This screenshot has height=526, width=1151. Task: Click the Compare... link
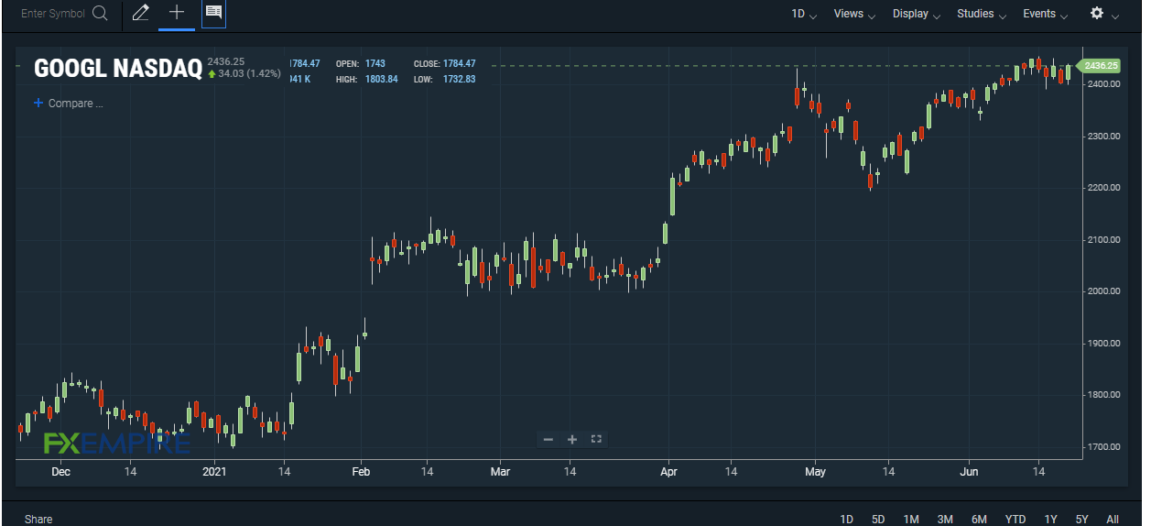75,104
